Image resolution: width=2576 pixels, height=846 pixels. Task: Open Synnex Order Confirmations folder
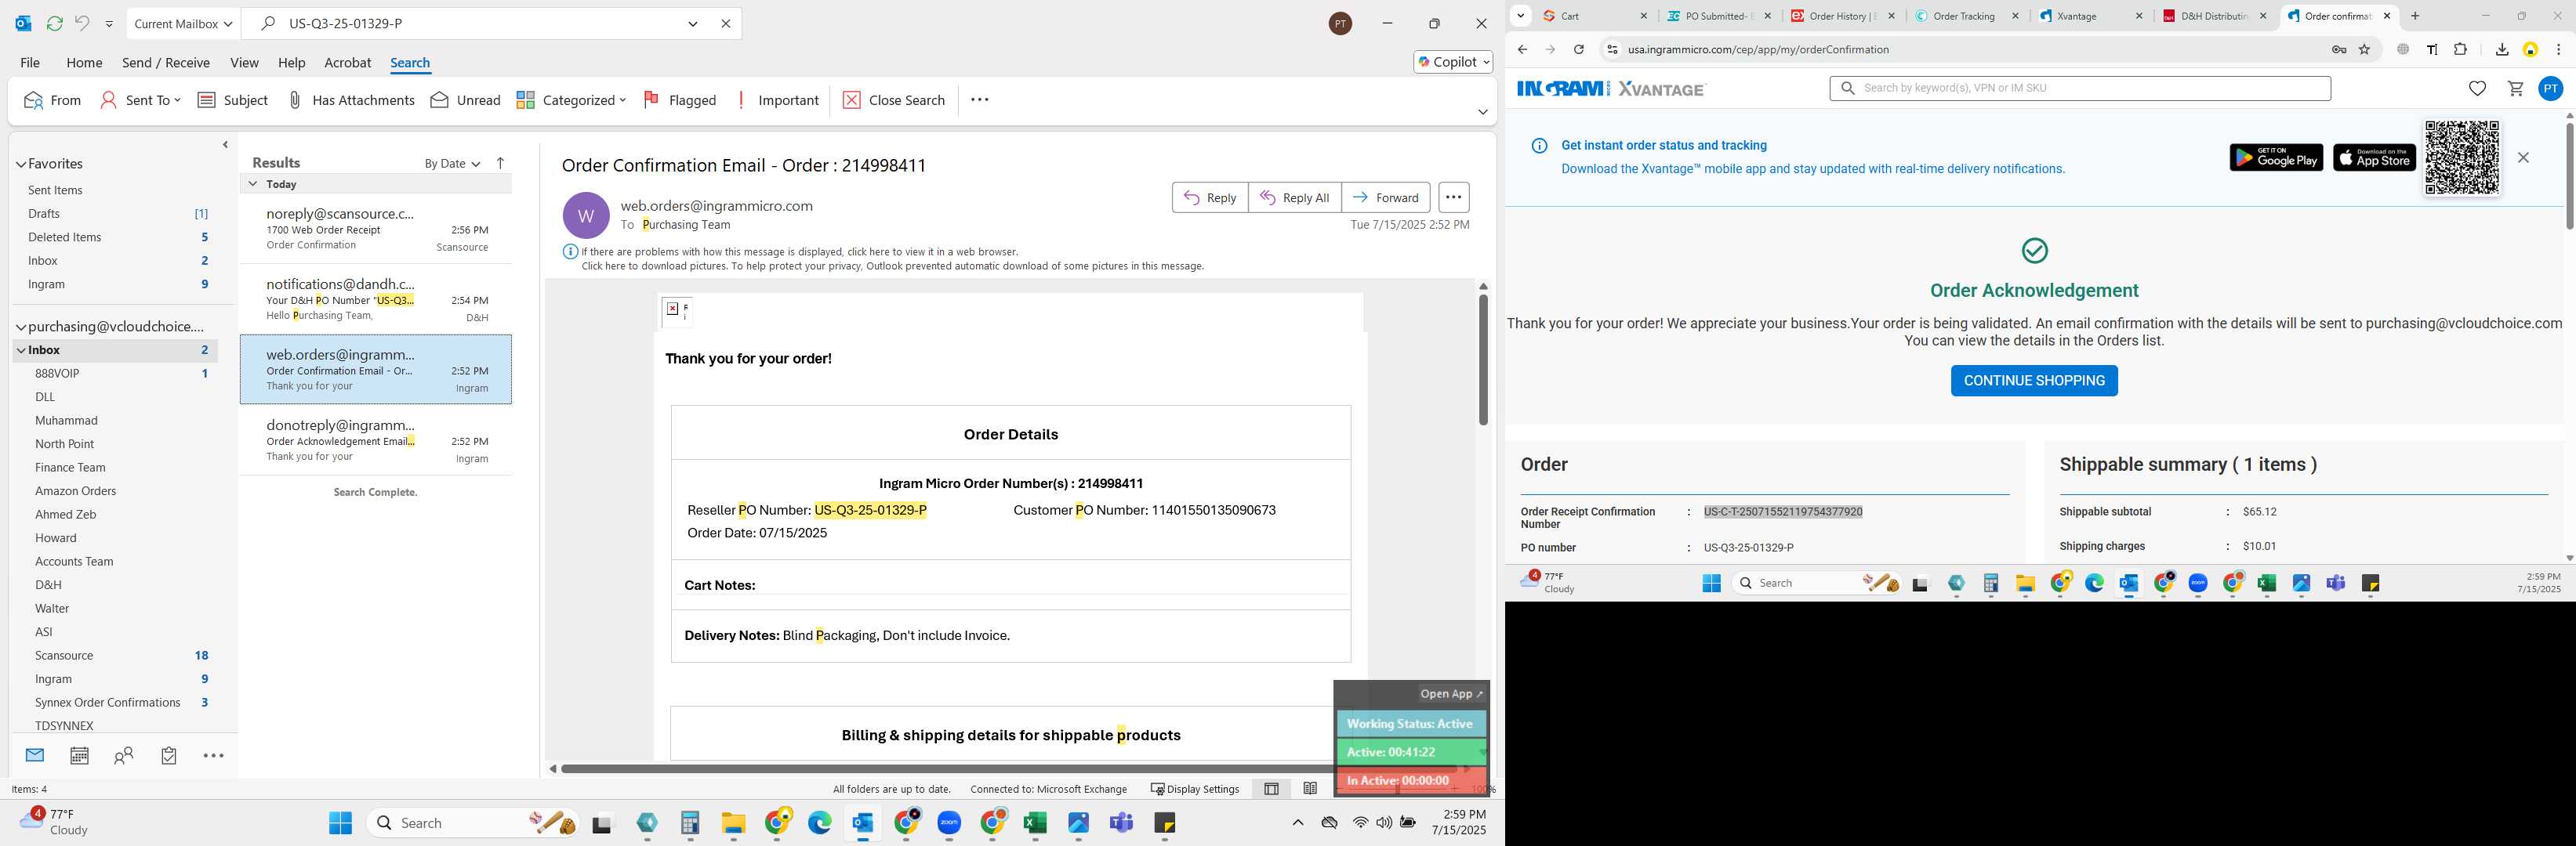click(x=107, y=702)
